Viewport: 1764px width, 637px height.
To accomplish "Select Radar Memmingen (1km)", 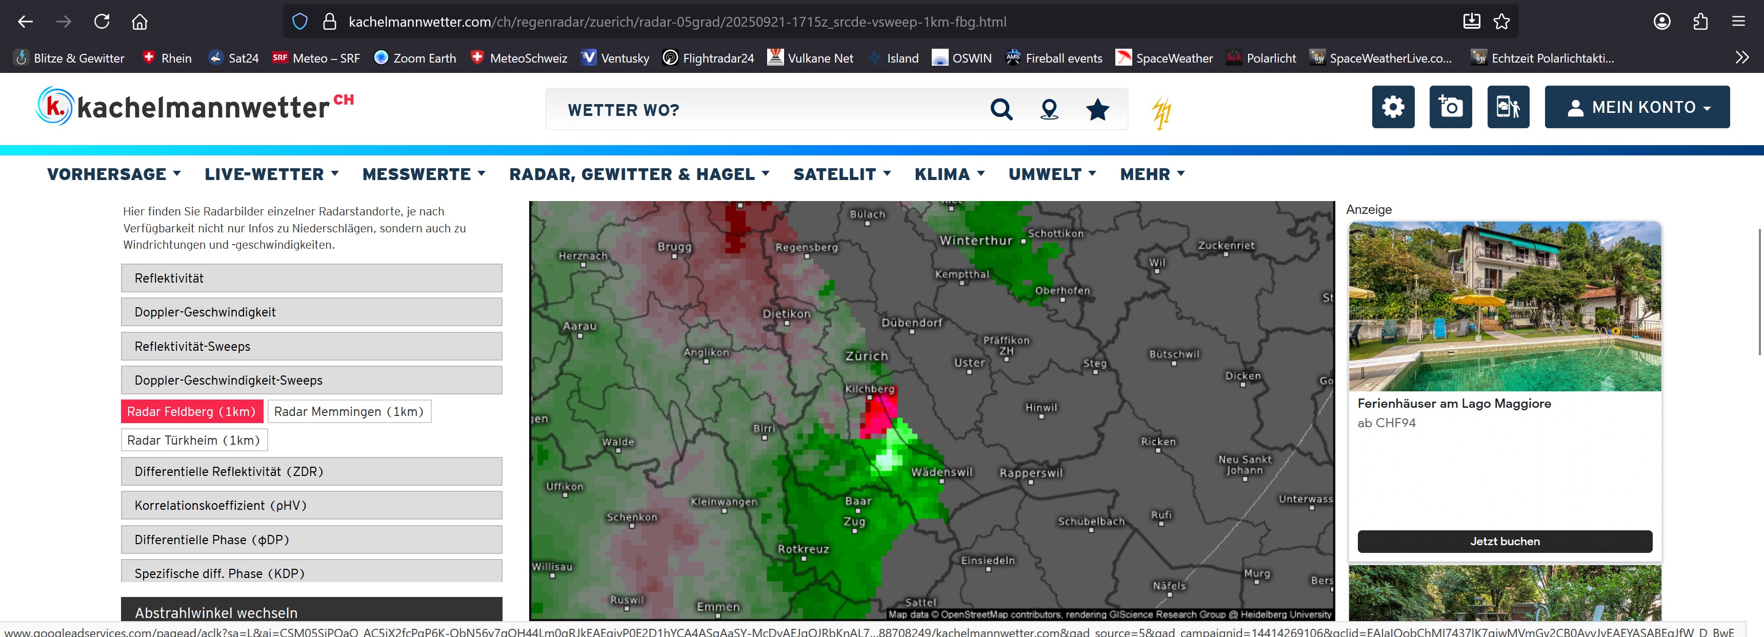I will point(349,411).
